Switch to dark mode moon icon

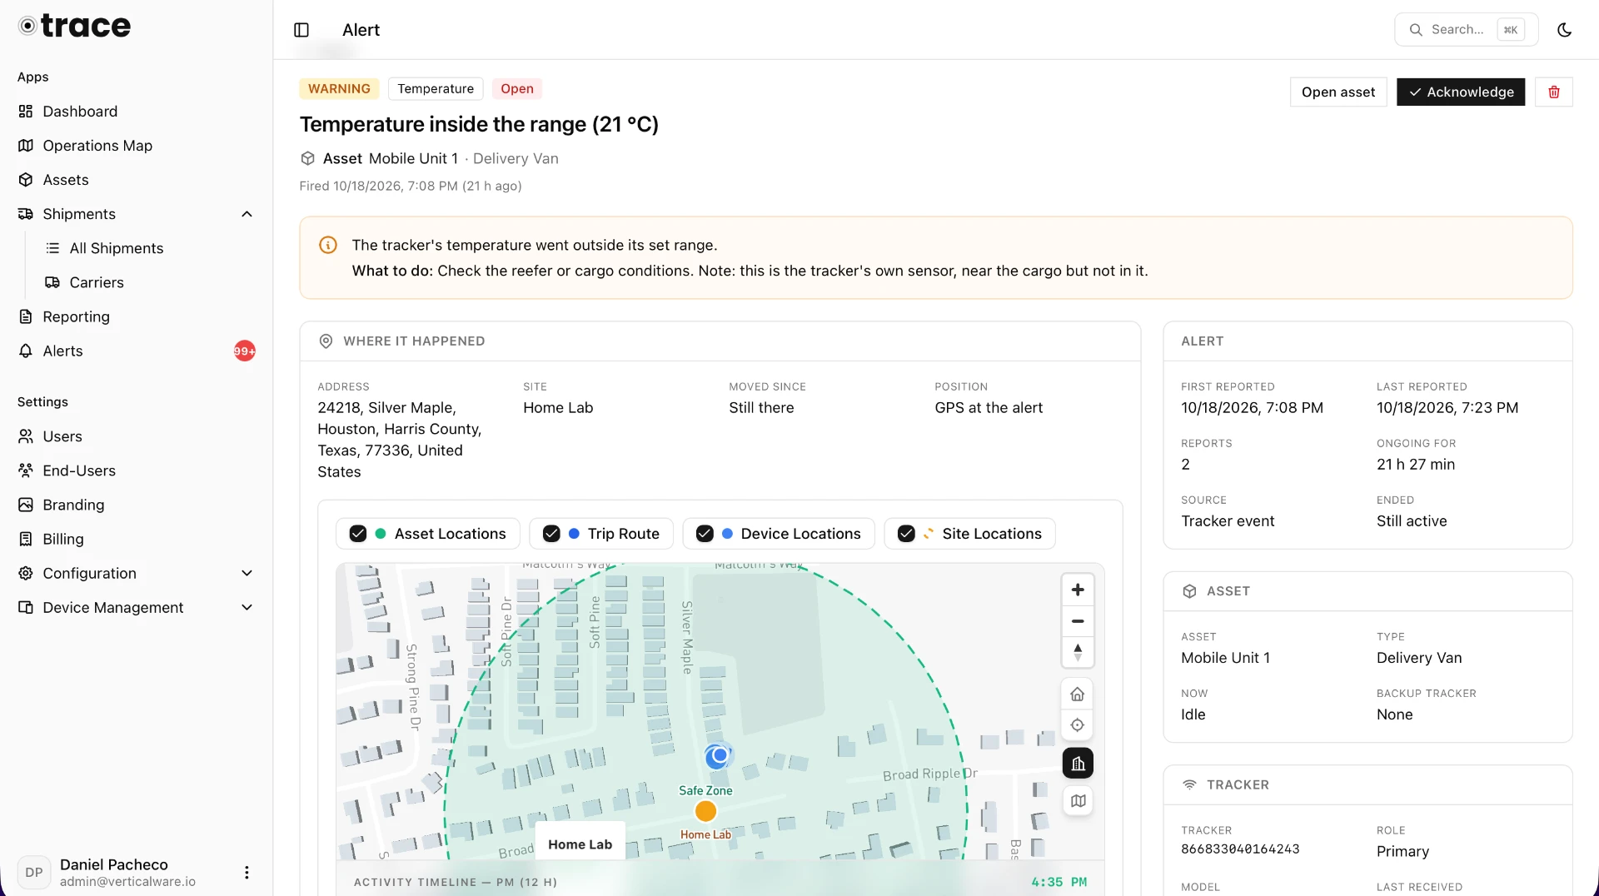[1565, 30]
